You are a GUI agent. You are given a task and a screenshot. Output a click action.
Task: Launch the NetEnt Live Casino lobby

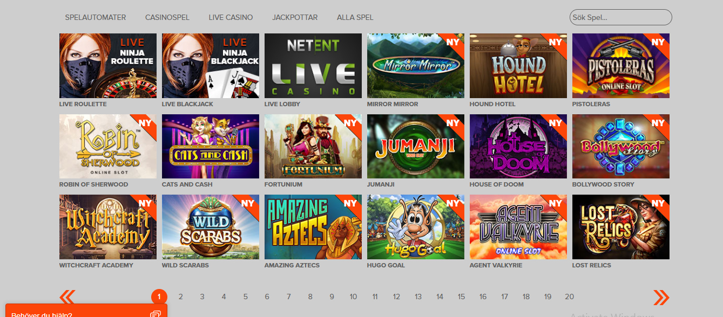(313, 66)
